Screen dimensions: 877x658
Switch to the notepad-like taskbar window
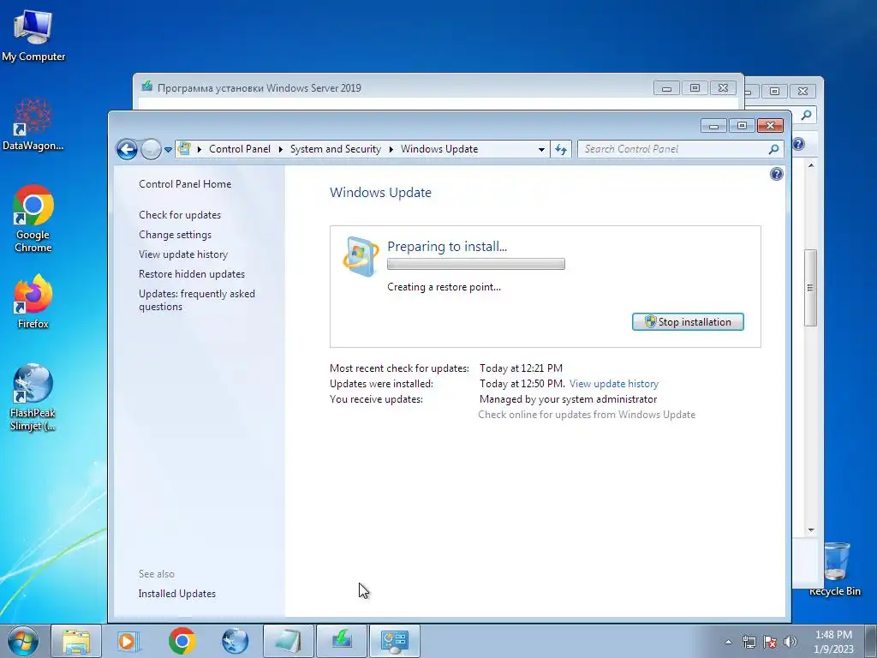[288, 641]
